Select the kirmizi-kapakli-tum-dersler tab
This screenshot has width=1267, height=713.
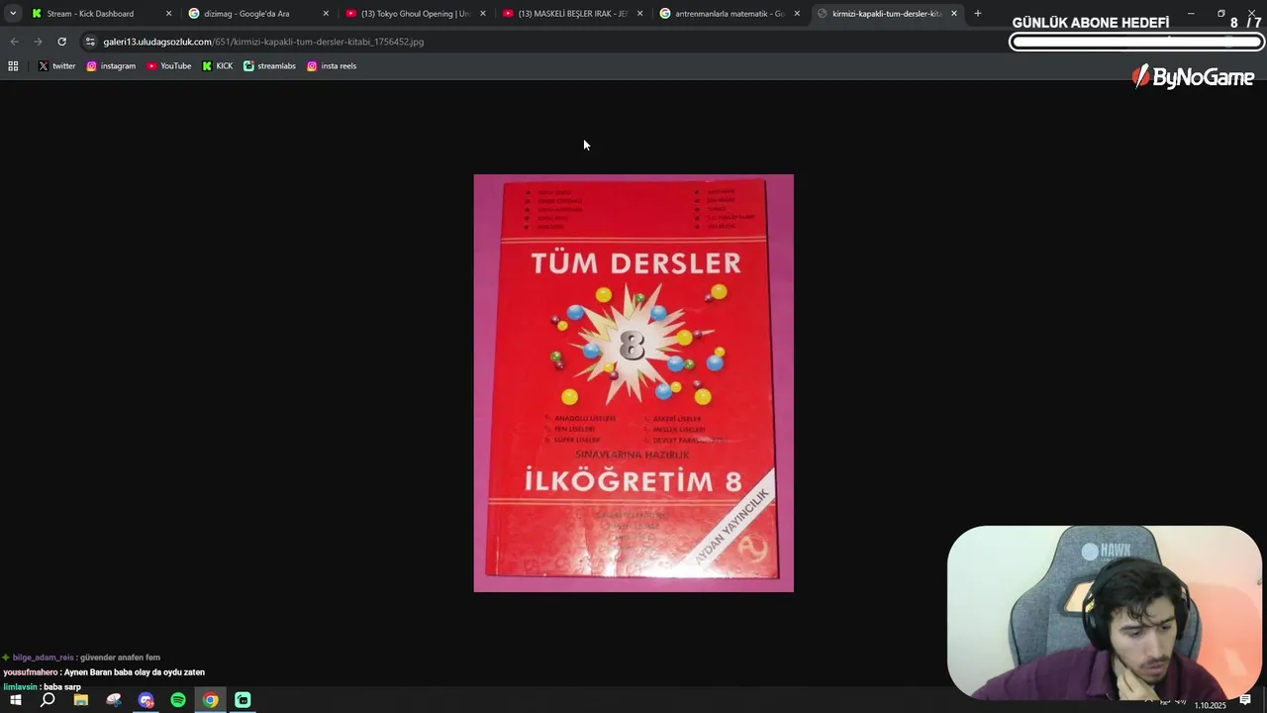point(886,14)
